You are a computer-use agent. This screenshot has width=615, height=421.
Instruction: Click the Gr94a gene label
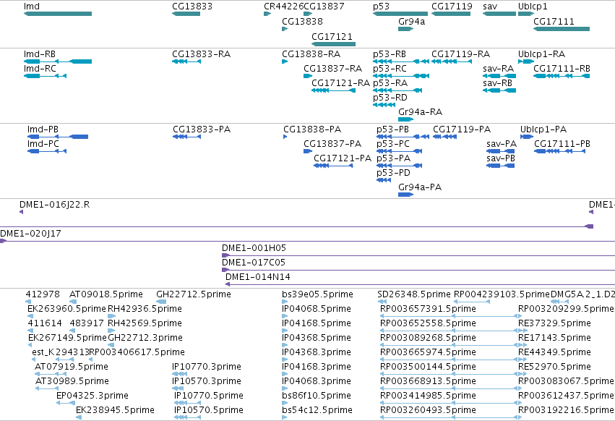(x=411, y=21)
